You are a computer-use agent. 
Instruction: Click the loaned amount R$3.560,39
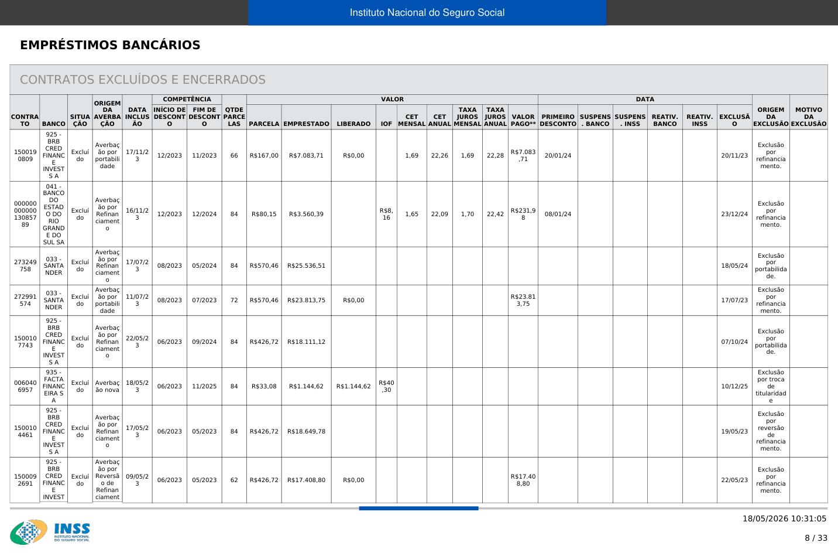[x=306, y=214]
